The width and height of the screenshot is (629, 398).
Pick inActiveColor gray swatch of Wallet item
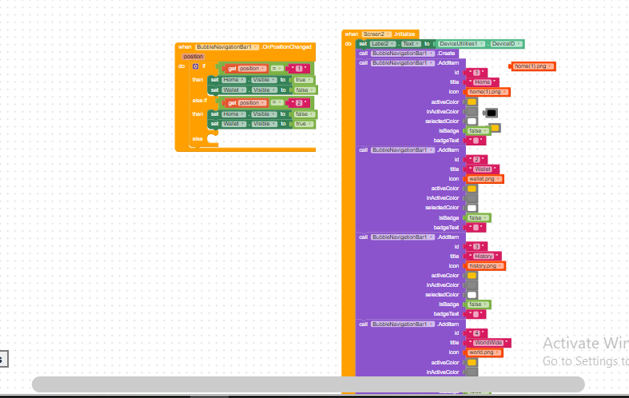(472, 198)
